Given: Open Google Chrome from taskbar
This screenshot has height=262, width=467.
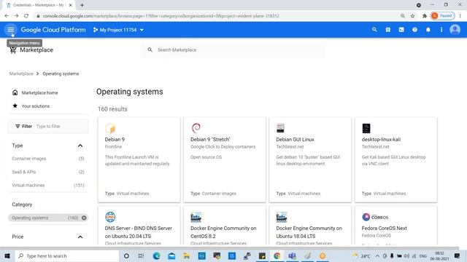Looking at the screenshot, I should pos(277,255).
